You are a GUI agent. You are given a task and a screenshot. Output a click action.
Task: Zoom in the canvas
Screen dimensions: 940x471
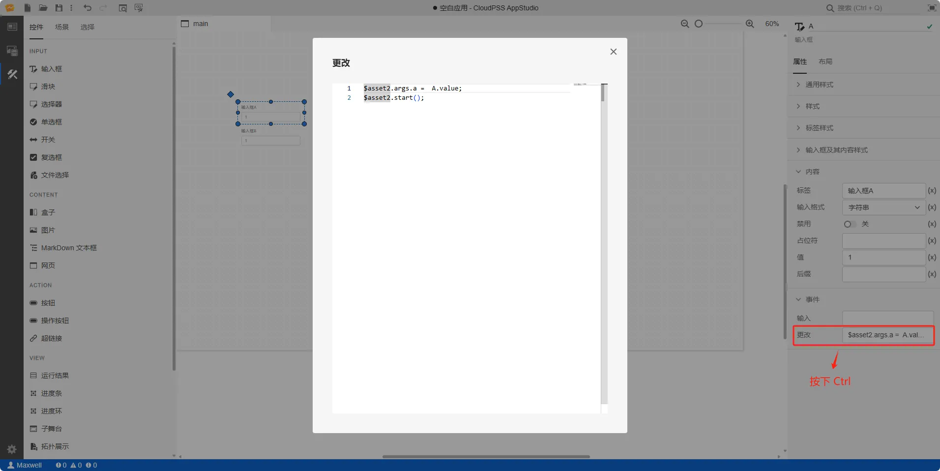[750, 24]
